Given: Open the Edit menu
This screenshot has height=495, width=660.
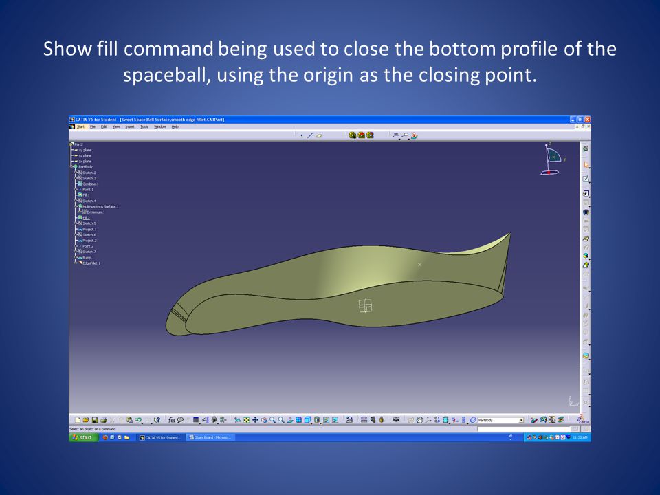Looking at the screenshot, I should [104, 126].
